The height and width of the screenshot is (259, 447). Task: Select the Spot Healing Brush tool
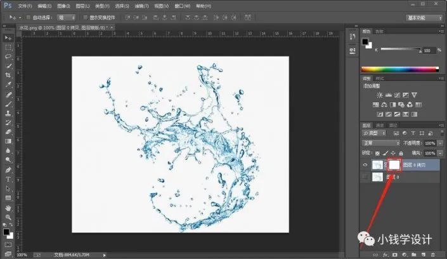pos(8,95)
